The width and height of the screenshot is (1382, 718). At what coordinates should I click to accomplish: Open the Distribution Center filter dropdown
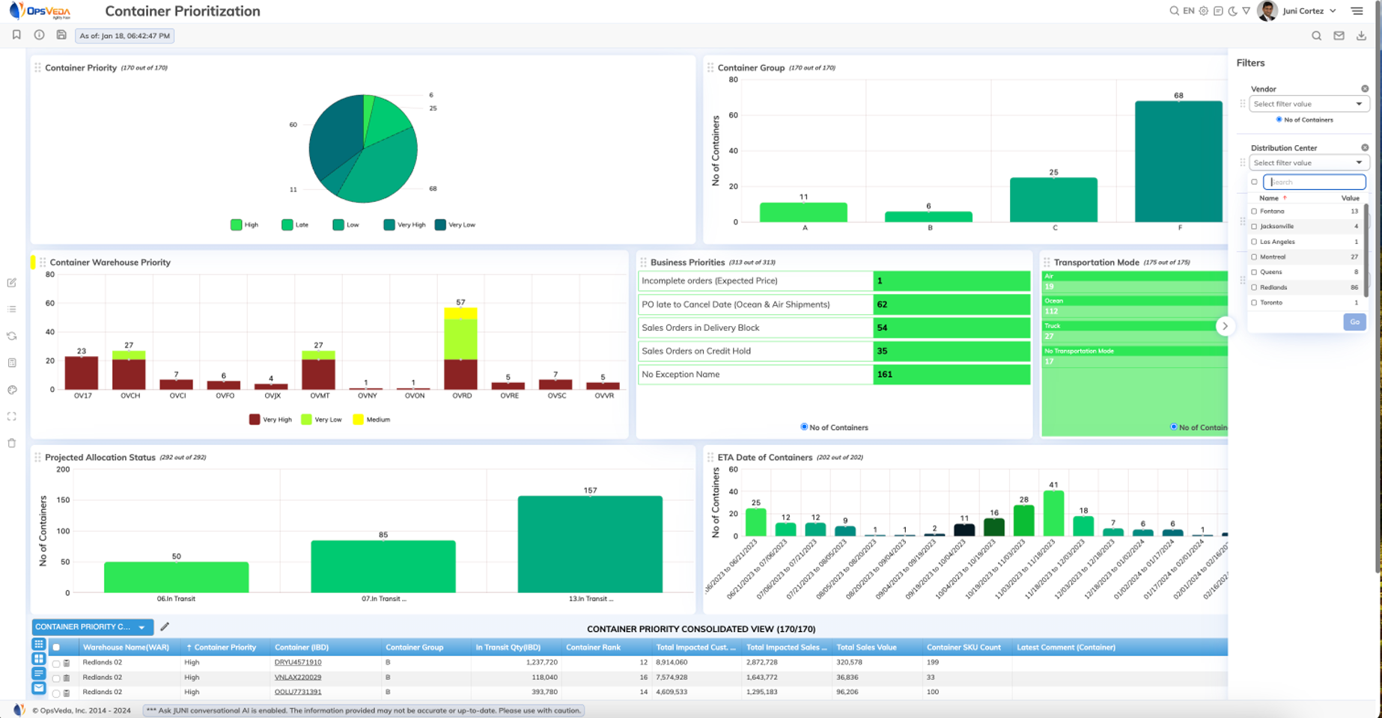click(1309, 163)
